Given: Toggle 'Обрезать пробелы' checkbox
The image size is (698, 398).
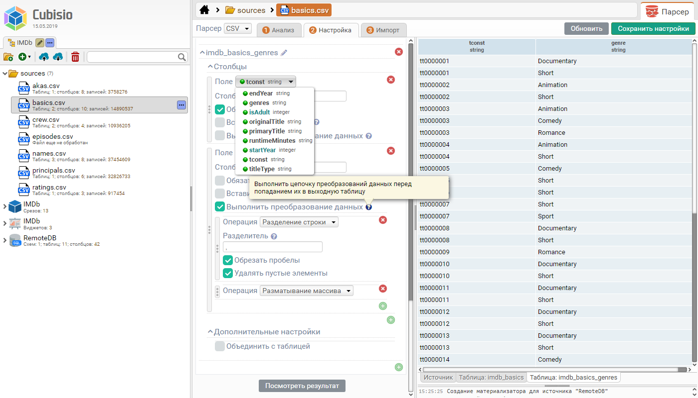Looking at the screenshot, I should coord(228,260).
